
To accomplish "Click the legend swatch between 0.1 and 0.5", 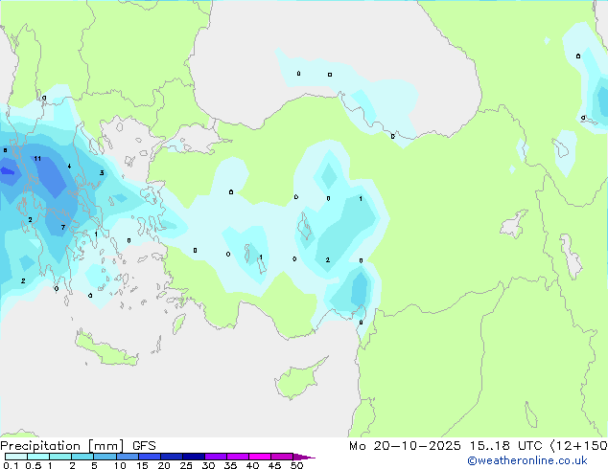I will [x=16, y=457].
